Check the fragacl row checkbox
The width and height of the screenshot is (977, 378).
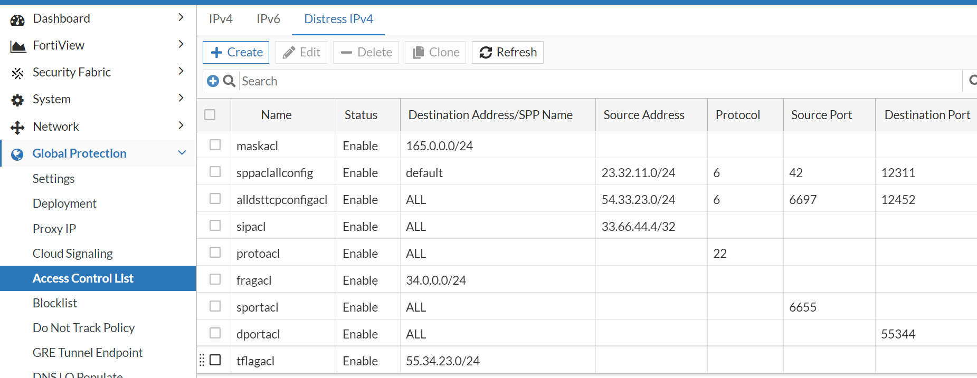click(x=215, y=279)
